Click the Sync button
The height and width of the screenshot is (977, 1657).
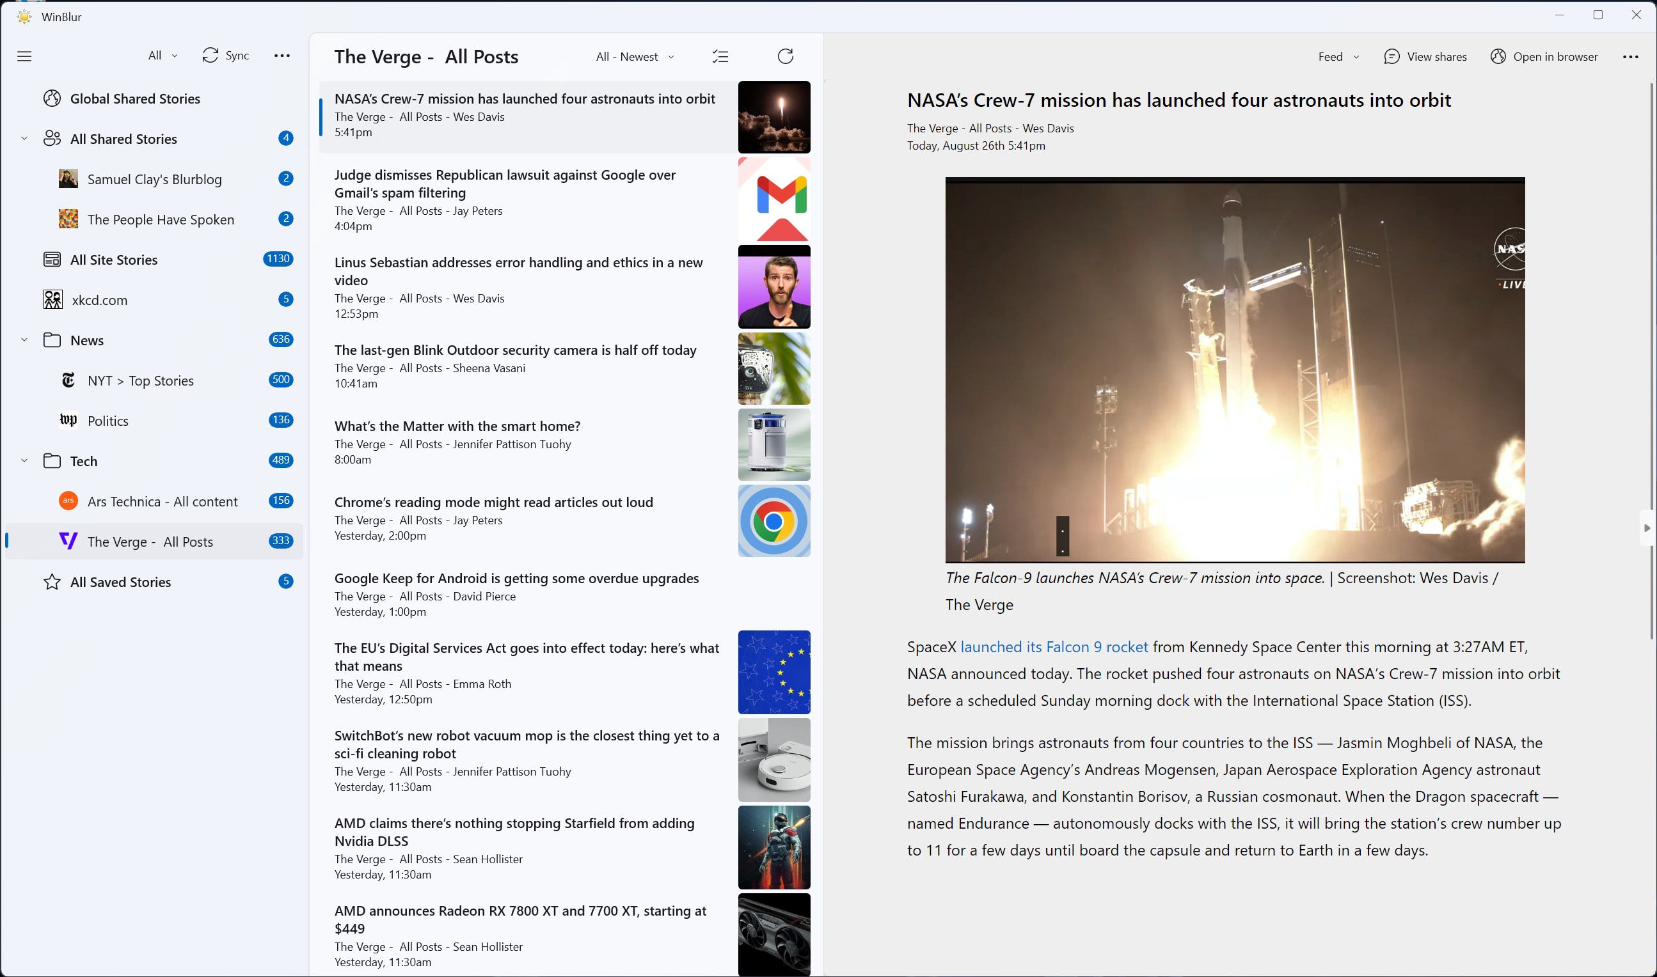click(x=226, y=56)
